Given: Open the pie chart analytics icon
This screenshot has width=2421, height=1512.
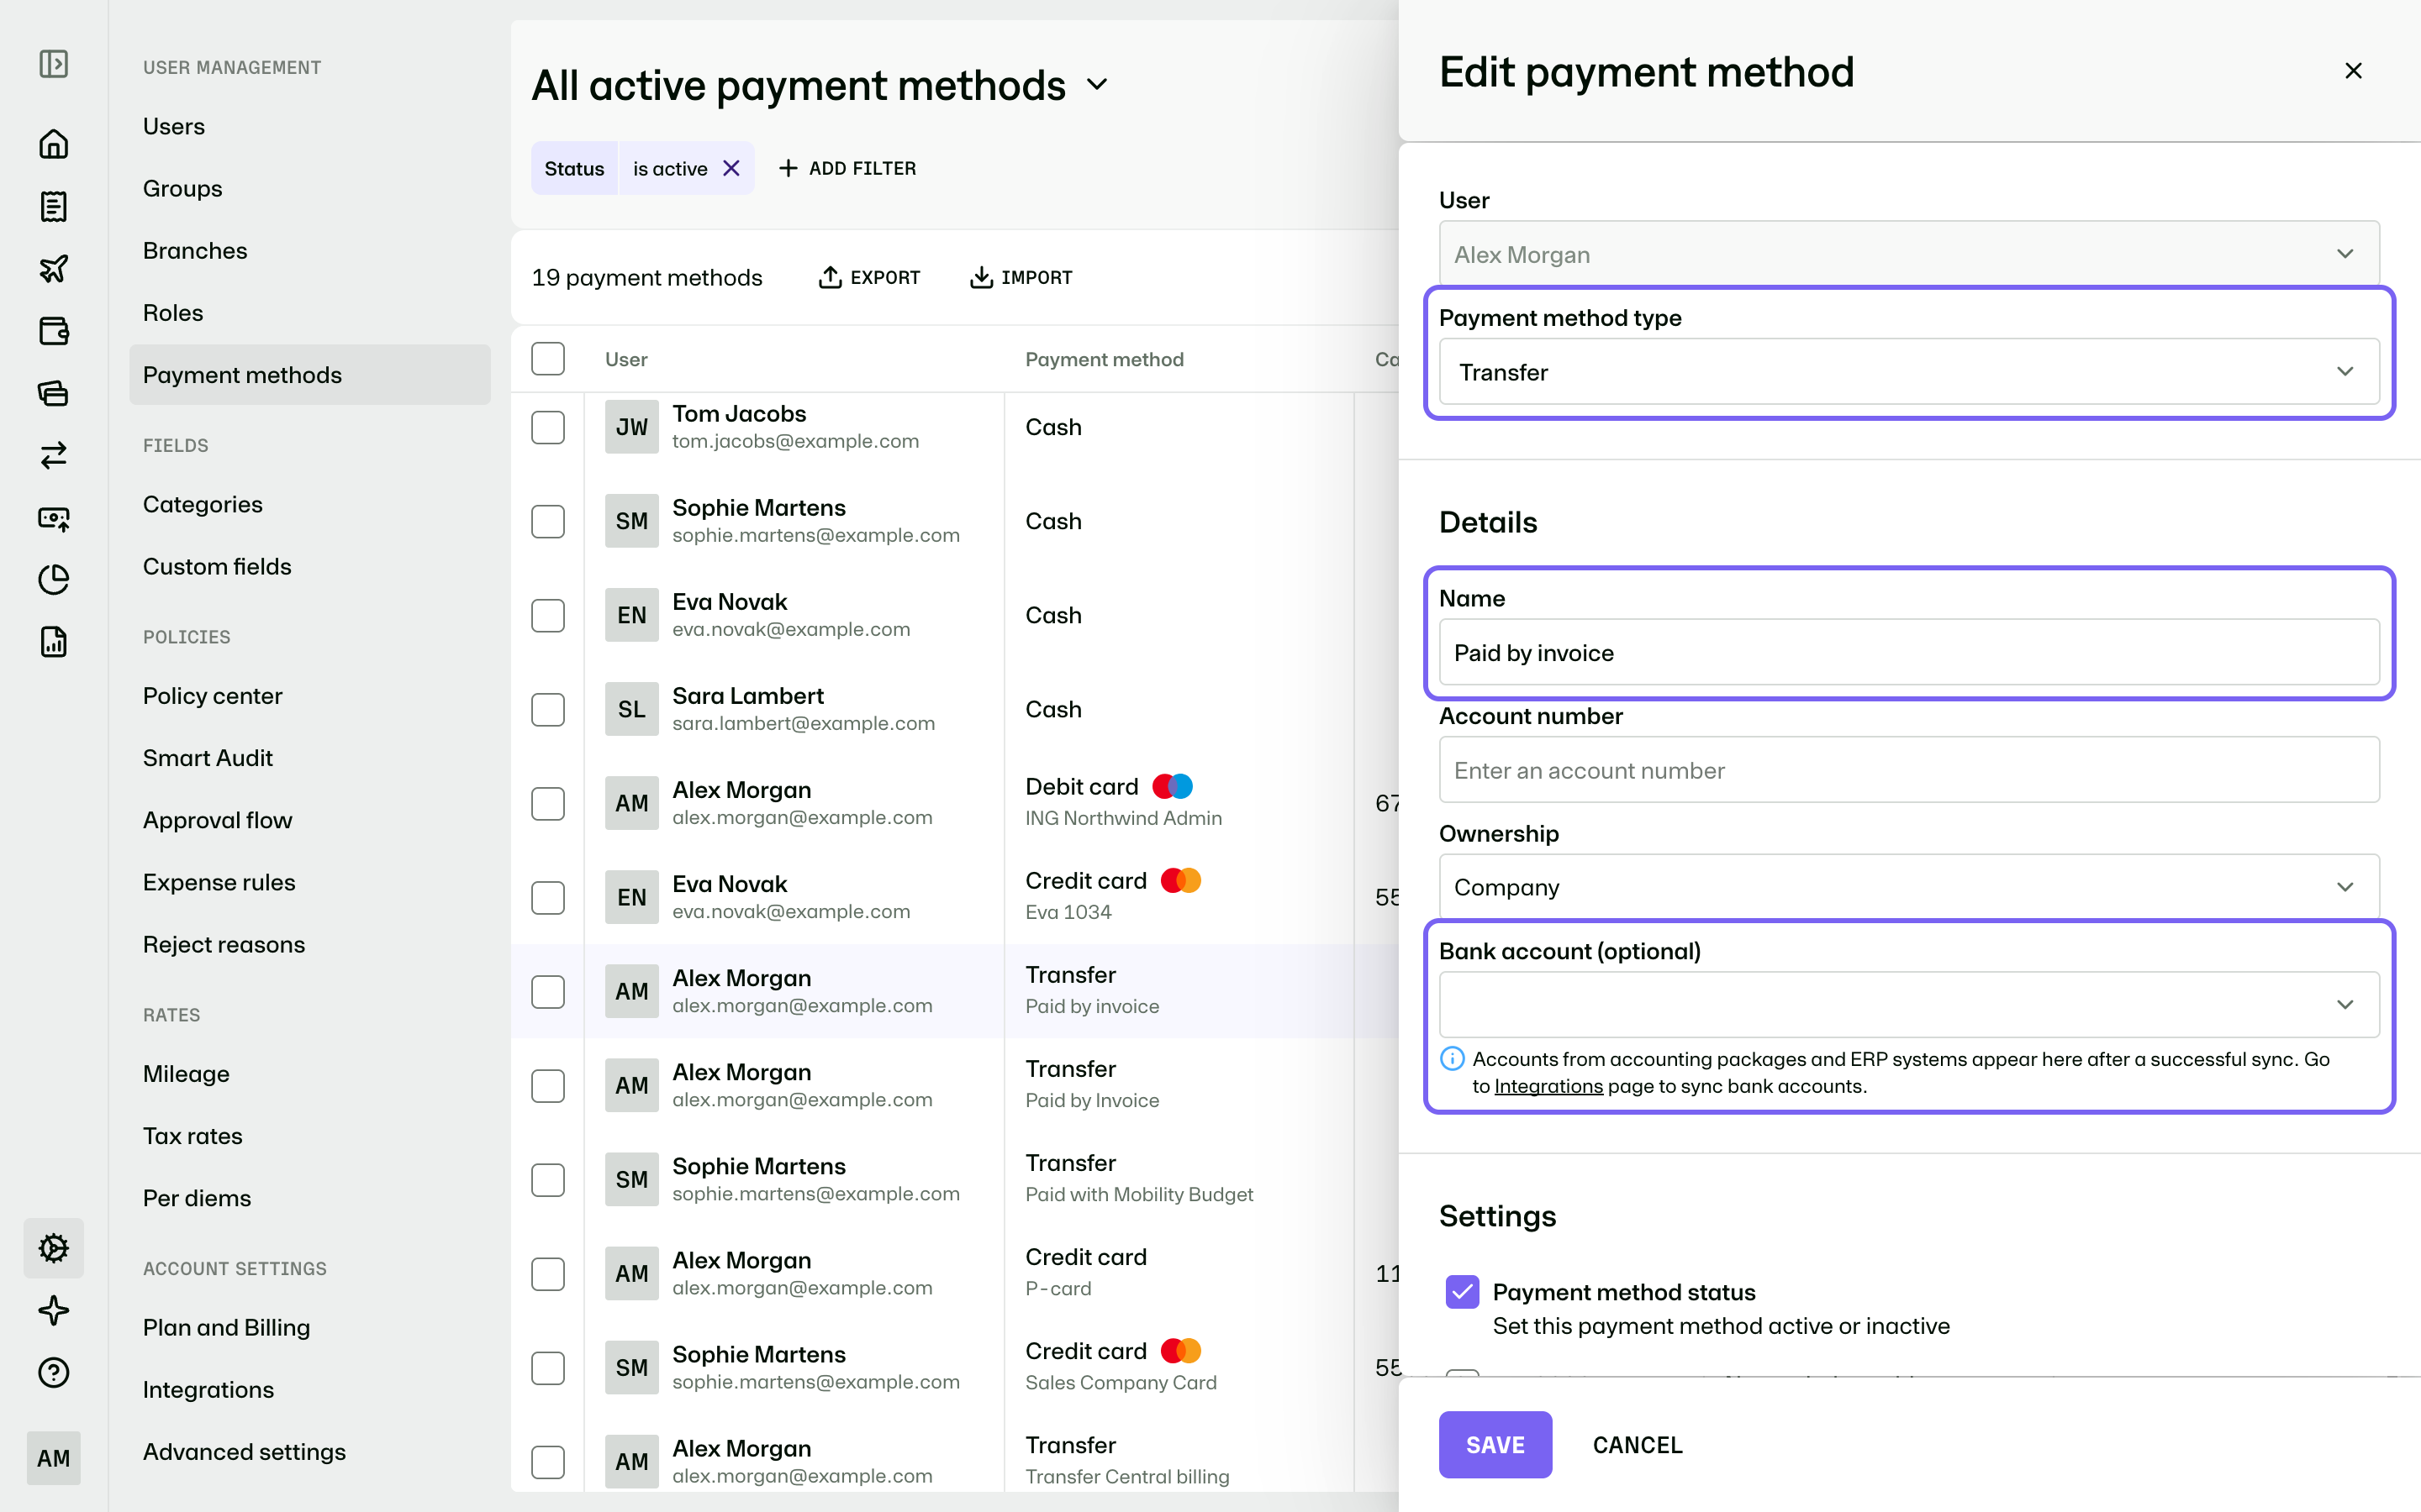Looking at the screenshot, I should click(54, 580).
